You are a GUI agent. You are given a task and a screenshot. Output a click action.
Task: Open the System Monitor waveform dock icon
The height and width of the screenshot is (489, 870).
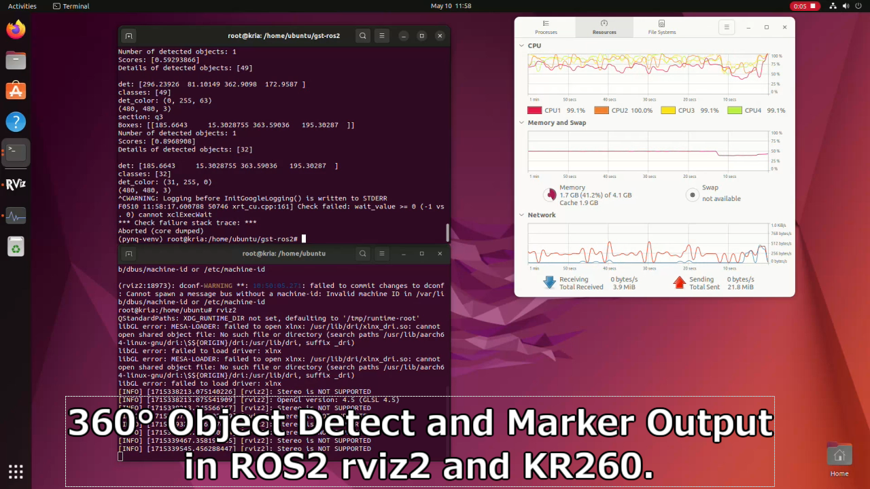[15, 216]
